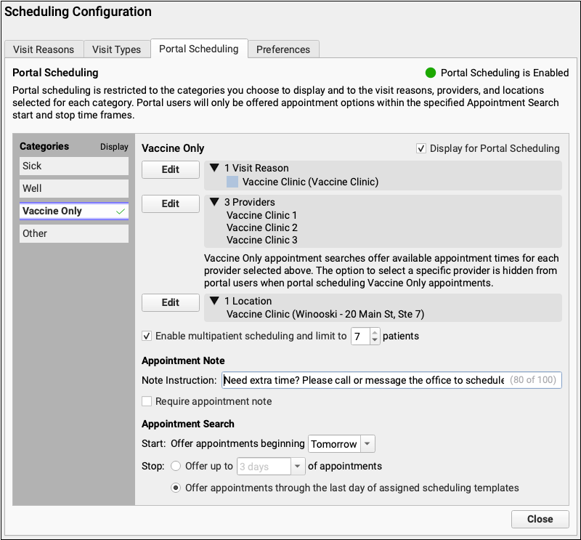Collapse the 3 Providers list triangle
Viewport: 581px width, 540px height.
214,202
